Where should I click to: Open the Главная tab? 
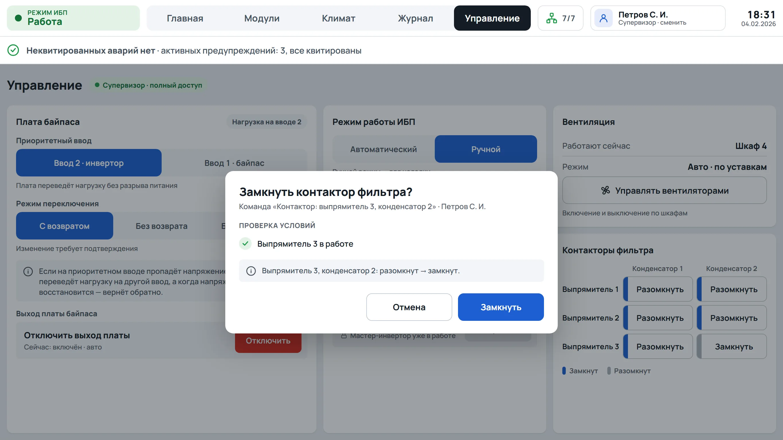pyautogui.click(x=185, y=18)
